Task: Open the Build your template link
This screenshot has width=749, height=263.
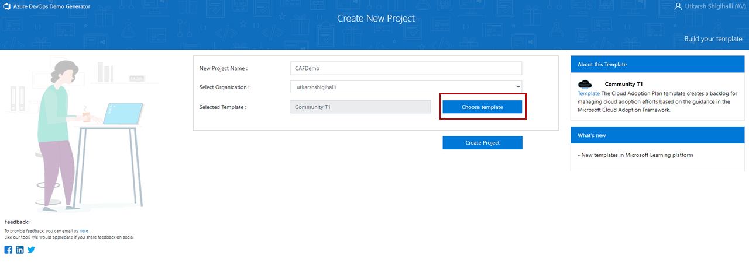Action: (713, 39)
